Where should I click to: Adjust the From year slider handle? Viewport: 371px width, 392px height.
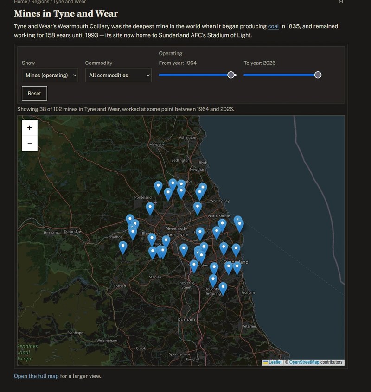point(231,75)
